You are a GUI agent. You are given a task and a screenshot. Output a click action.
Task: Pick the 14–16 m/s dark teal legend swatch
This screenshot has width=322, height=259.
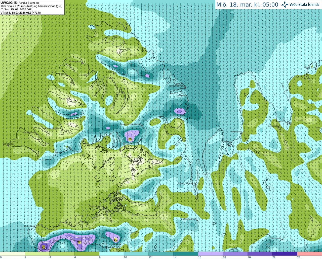pos(186,254)
